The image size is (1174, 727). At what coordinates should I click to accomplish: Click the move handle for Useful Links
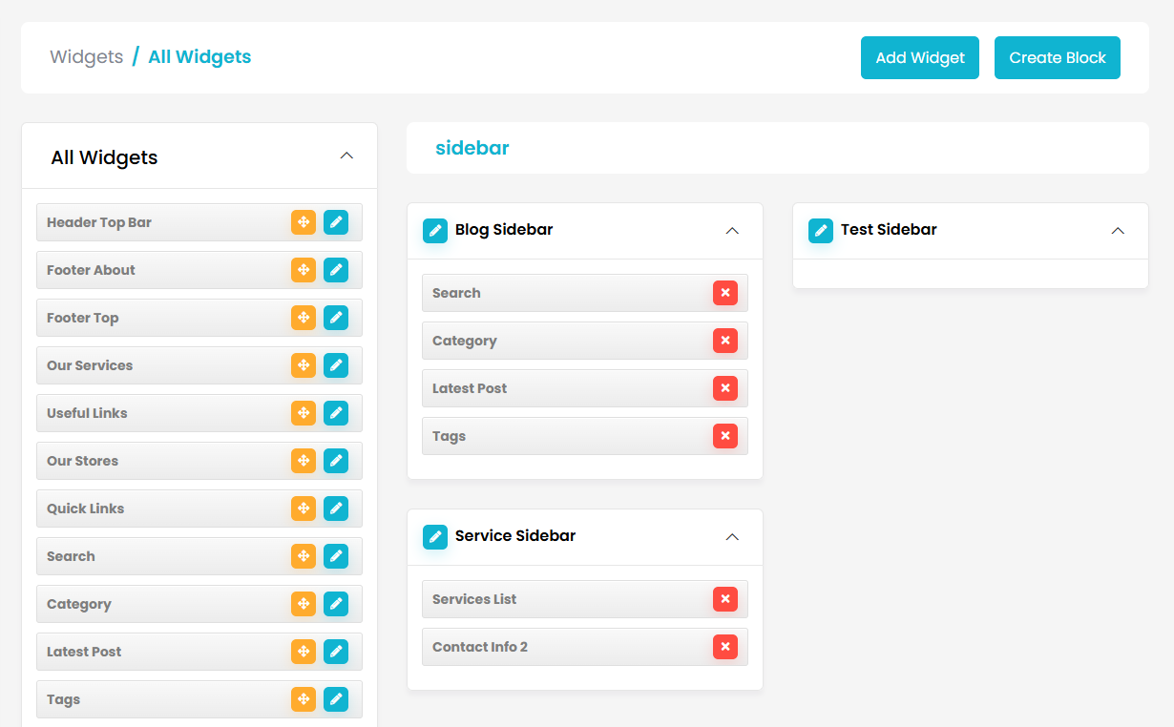[x=304, y=413]
